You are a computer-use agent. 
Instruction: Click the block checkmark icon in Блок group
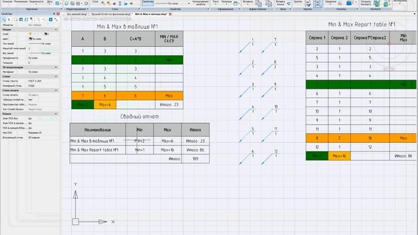point(289,3)
